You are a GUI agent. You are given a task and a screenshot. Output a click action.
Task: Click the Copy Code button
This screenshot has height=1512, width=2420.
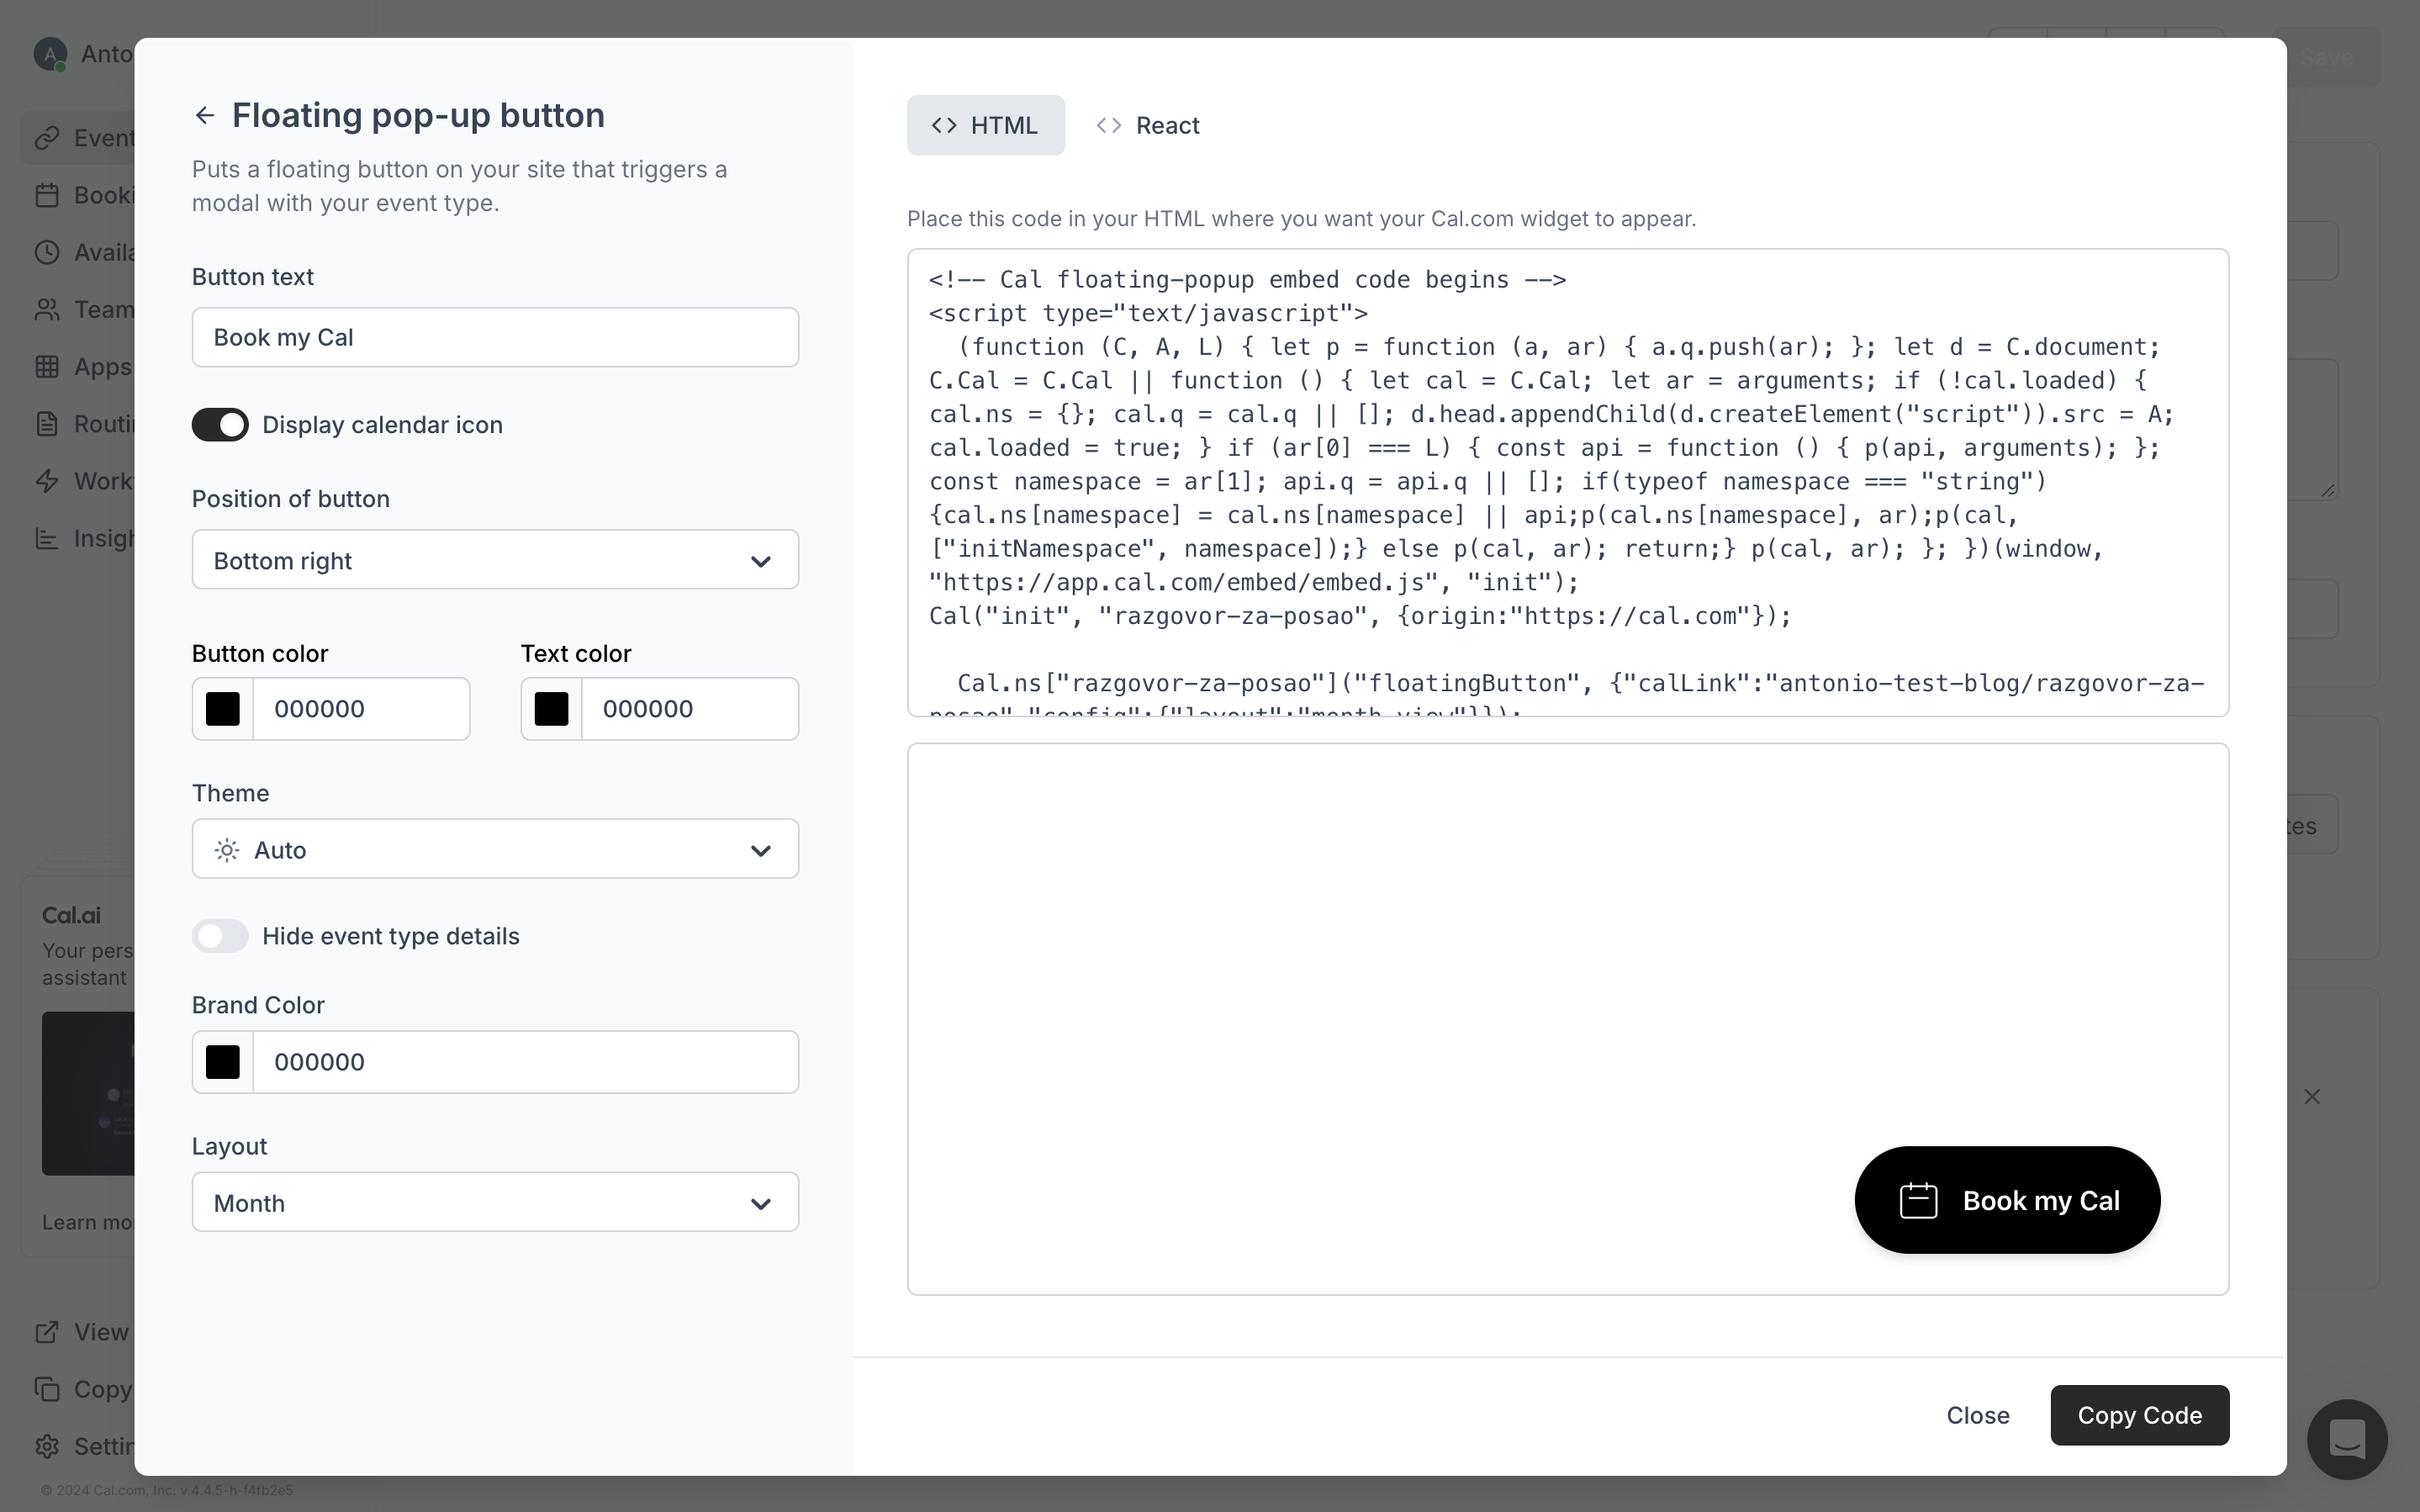click(2138, 1415)
